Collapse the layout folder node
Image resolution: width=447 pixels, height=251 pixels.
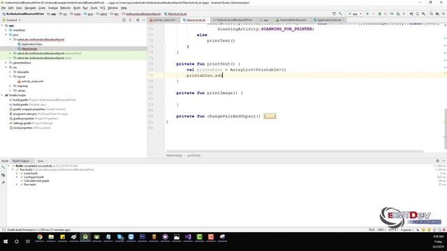pyautogui.click(x=10, y=77)
